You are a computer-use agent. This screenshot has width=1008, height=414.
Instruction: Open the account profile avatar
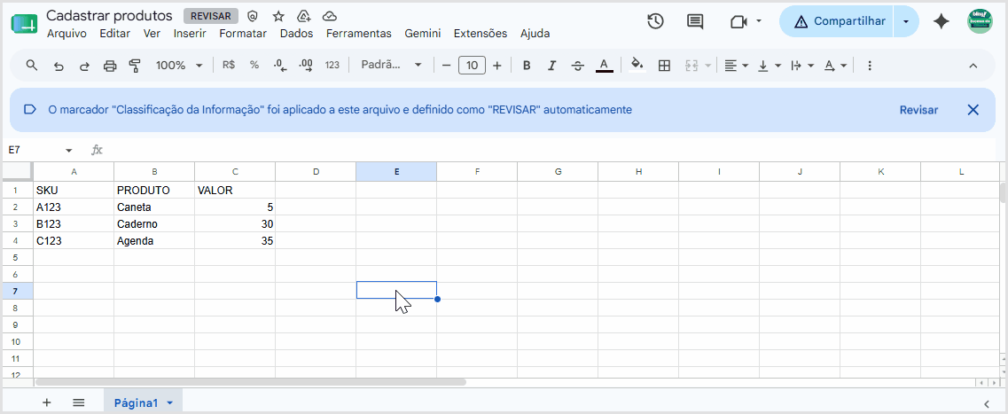pos(980,21)
